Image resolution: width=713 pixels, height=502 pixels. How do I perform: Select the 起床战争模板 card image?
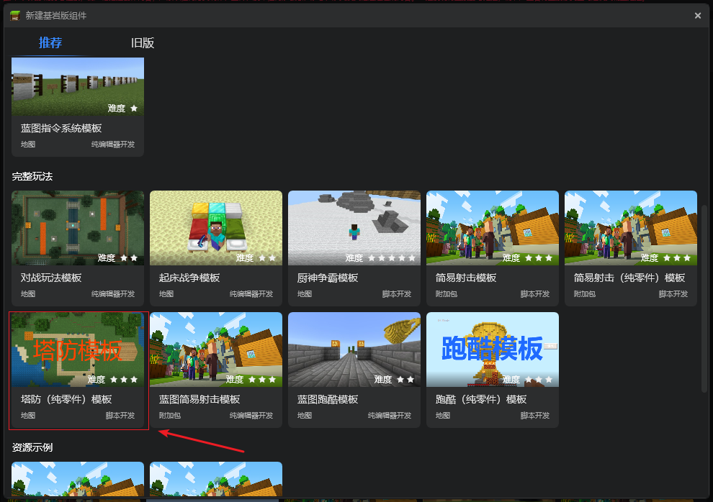click(216, 228)
